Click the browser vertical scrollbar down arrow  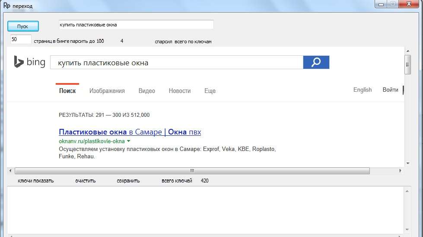coord(408,163)
